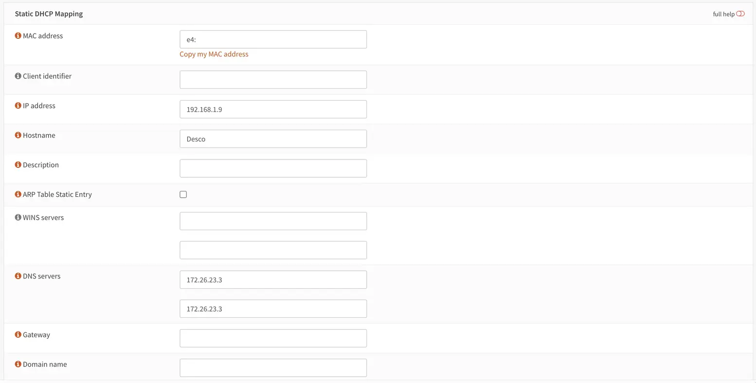The image size is (756, 383).
Task: Click the second WINS servers field
Action: (x=273, y=250)
